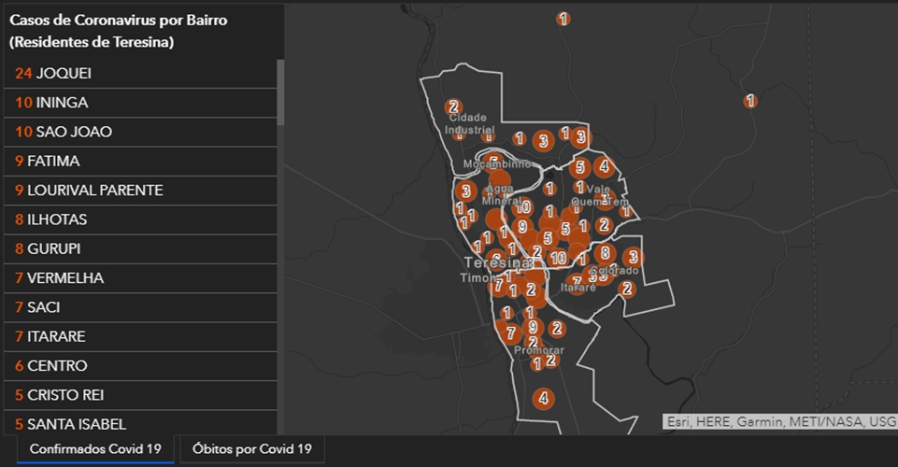Select the VERMELHA list entry
This screenshot has width=898, height=467.
pyautogui.click(x=140, y=277)
